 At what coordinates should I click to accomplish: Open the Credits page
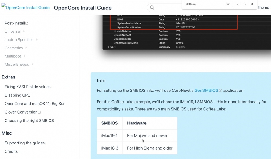pos(11,151)
